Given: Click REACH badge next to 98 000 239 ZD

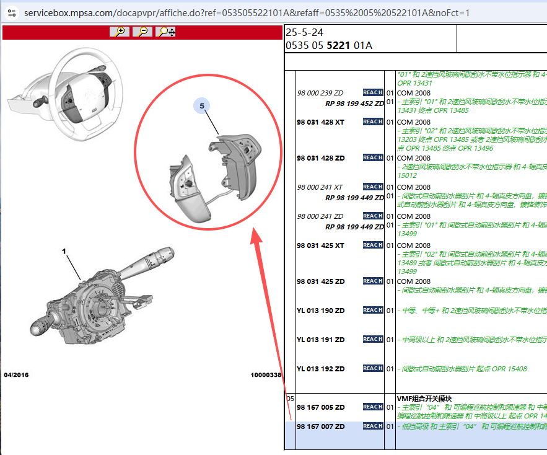Looking at the screenshot, I should pyautogui.click(x=373, y=93).
